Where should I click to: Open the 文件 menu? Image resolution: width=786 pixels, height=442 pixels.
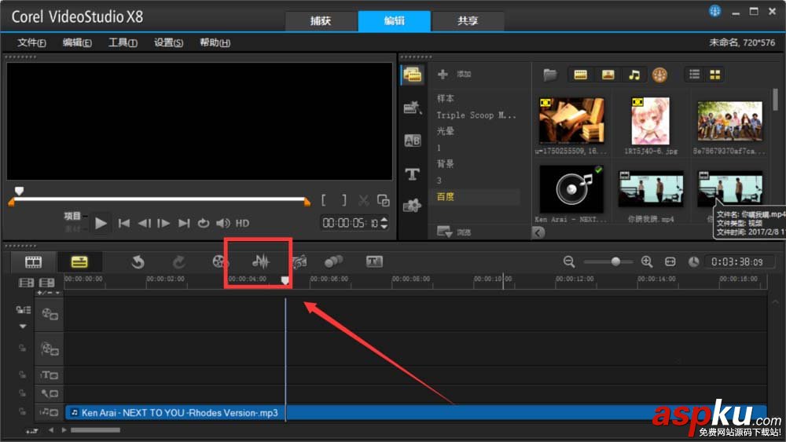pos(31,42)
